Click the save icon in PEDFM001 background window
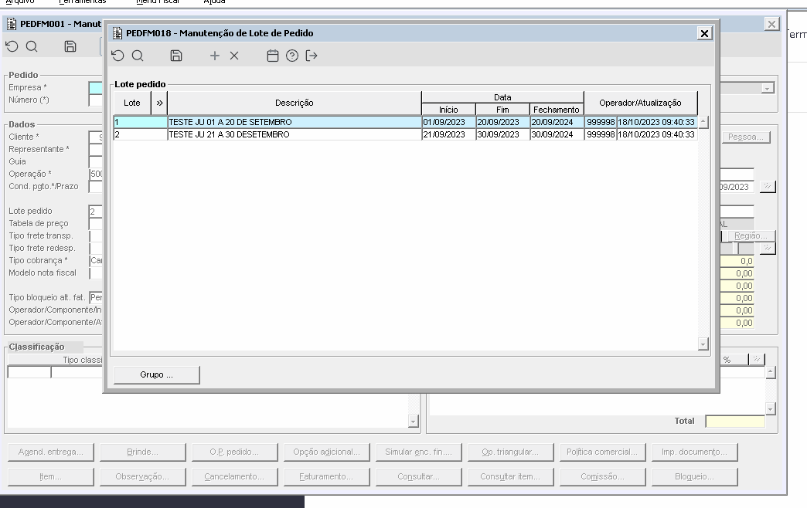Screen dimensions: 807x508 70,46
